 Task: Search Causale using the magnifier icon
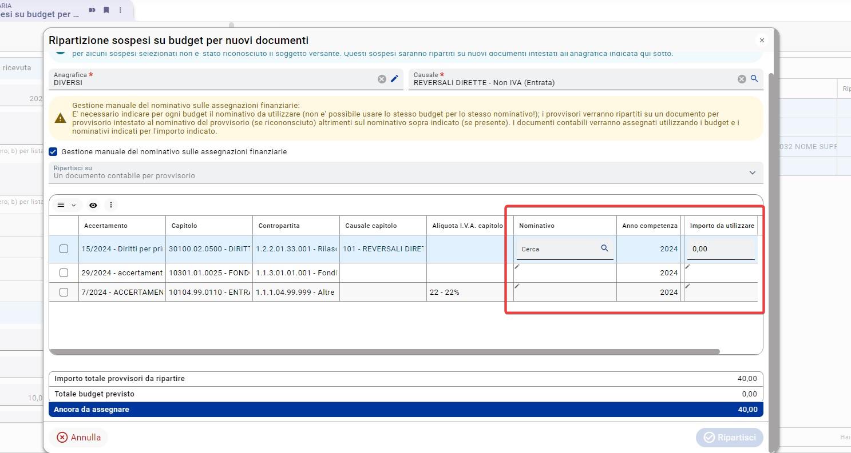(x=754, y=79)
